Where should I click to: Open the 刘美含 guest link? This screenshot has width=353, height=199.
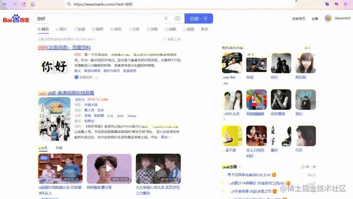point(89,121)
